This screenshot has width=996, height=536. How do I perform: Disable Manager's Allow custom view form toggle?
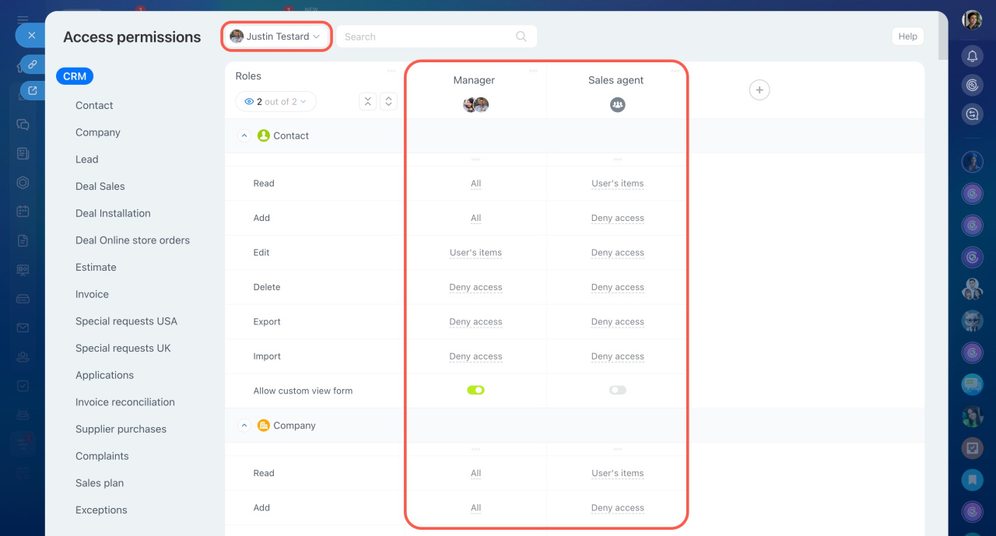(475, 391)
